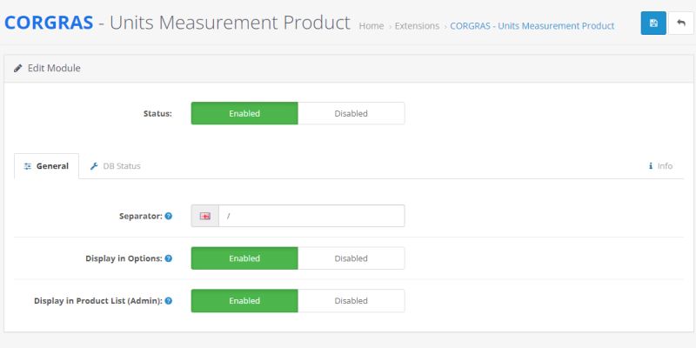696x348 pixels.
Task: Click CORGRAS - Units Measurement Product breadcrumb
Action: (532, 26)
